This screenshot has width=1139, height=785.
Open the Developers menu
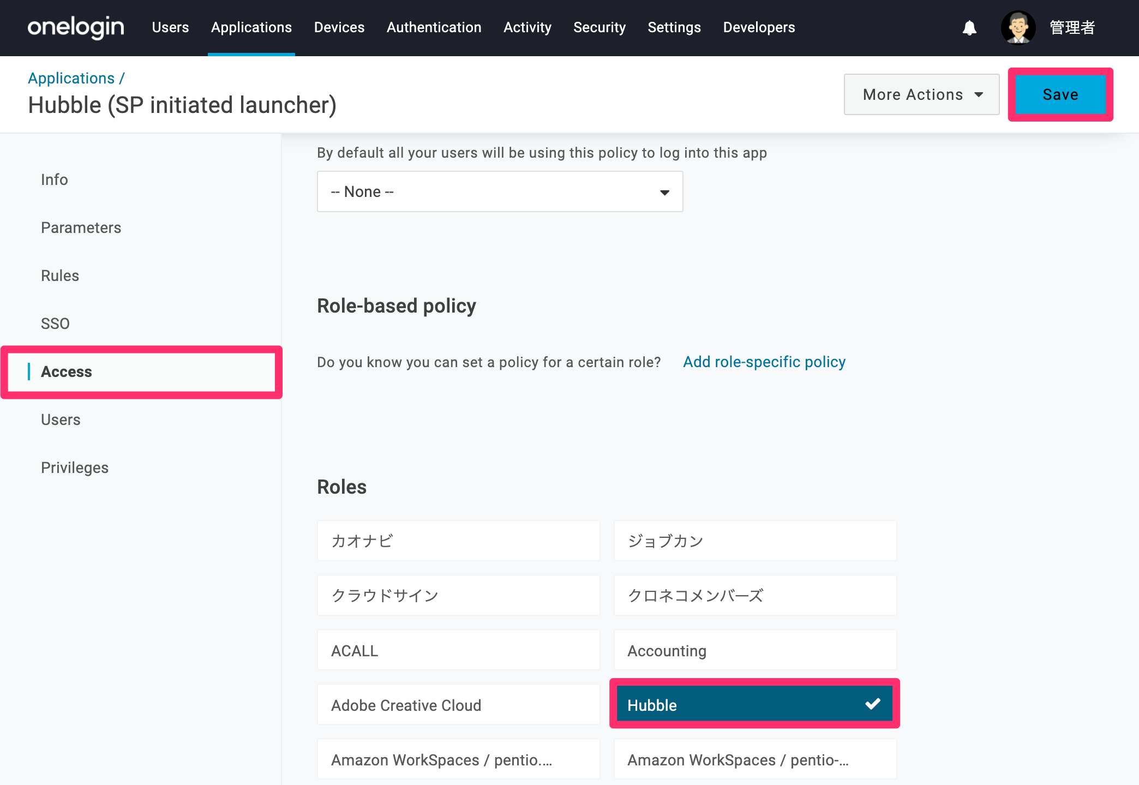[759, 27]
